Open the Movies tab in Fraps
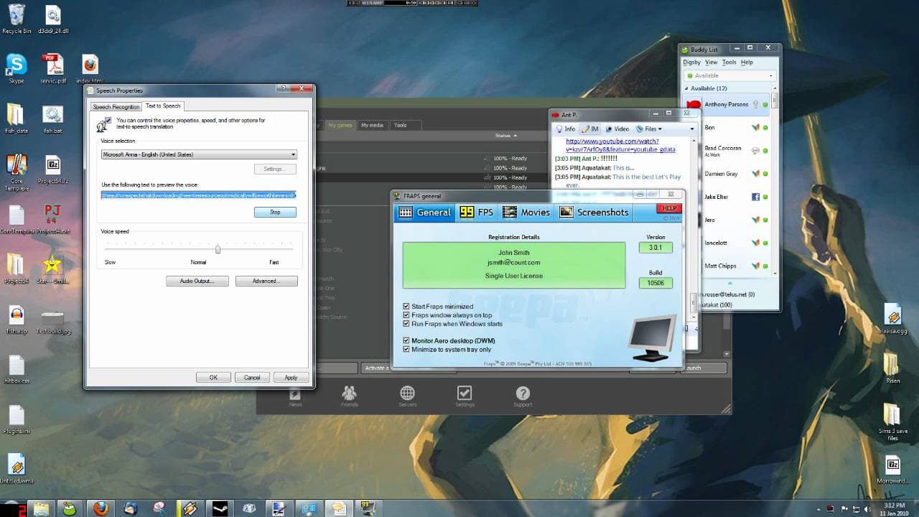 tap(526, 212)
